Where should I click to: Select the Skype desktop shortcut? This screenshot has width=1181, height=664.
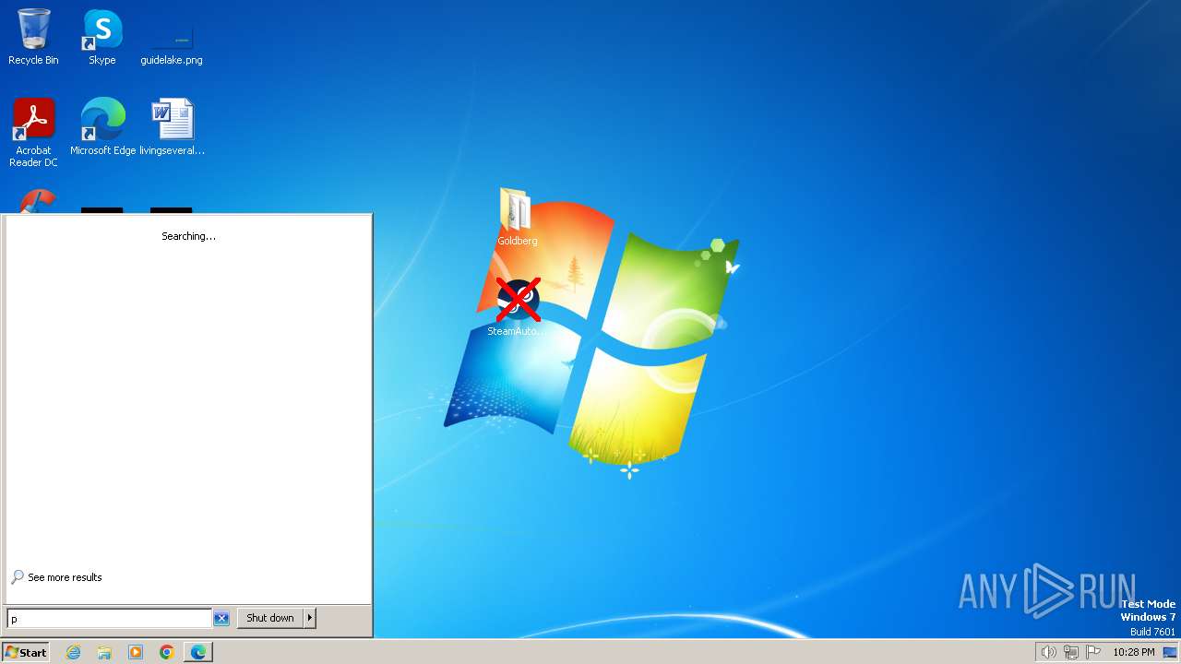coord(101,37)
